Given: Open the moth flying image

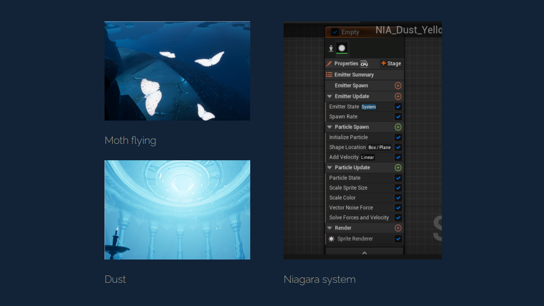Looking at the screenshot, I should 177,71.
